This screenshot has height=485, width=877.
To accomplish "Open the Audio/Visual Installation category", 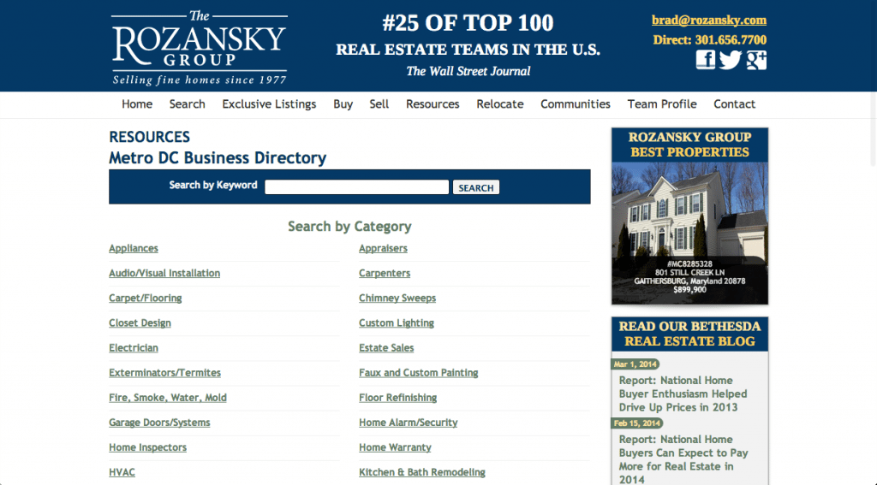I will (x=164, y=273).
